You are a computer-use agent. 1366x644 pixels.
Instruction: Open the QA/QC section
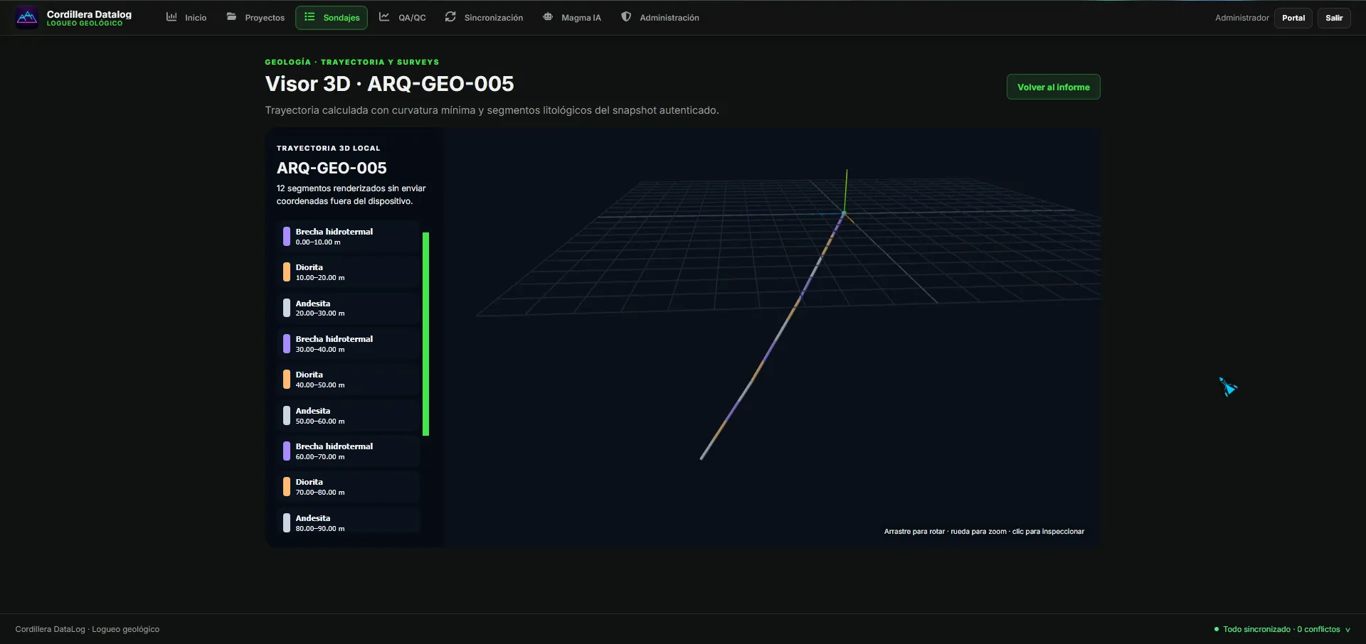(403, 18)
